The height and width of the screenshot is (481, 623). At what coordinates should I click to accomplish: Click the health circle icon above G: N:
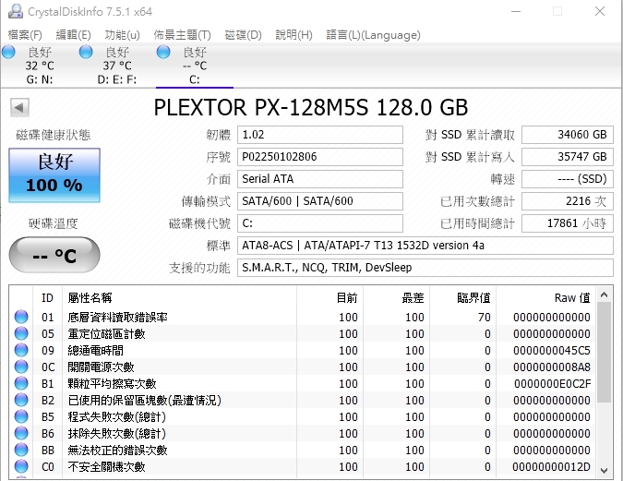8,52
